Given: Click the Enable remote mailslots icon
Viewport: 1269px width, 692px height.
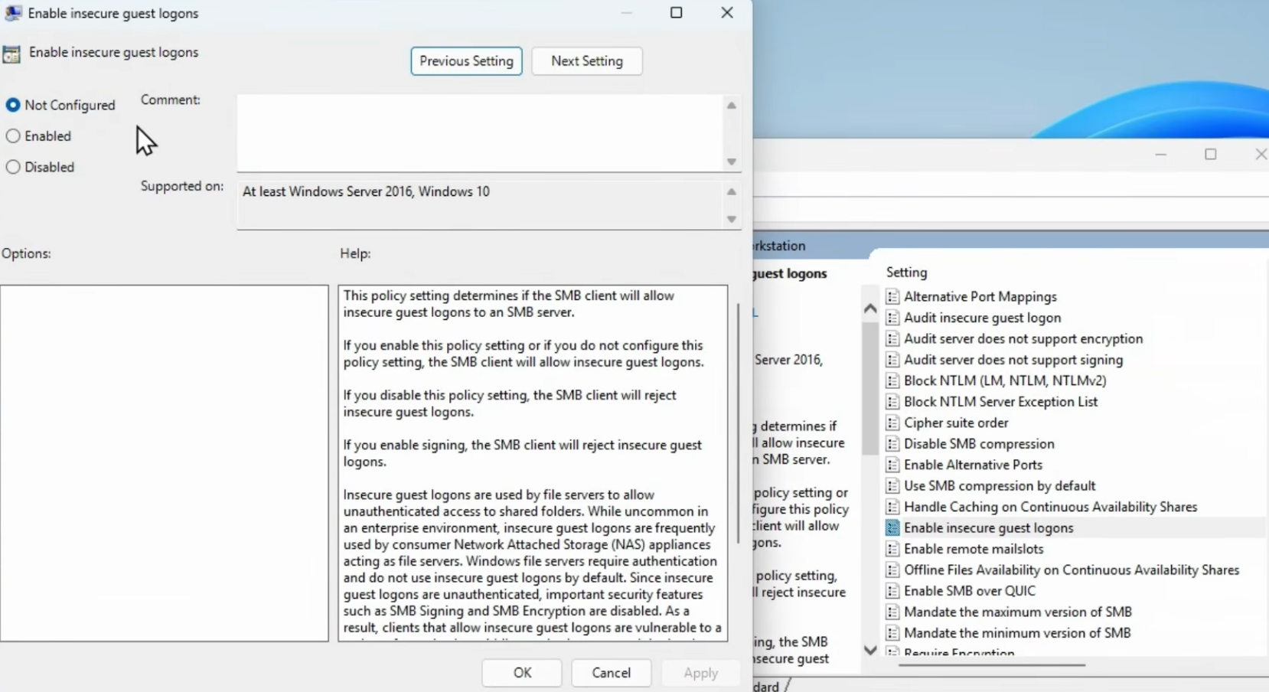Looking at the screenshot, I should click(x=892, y=550).
